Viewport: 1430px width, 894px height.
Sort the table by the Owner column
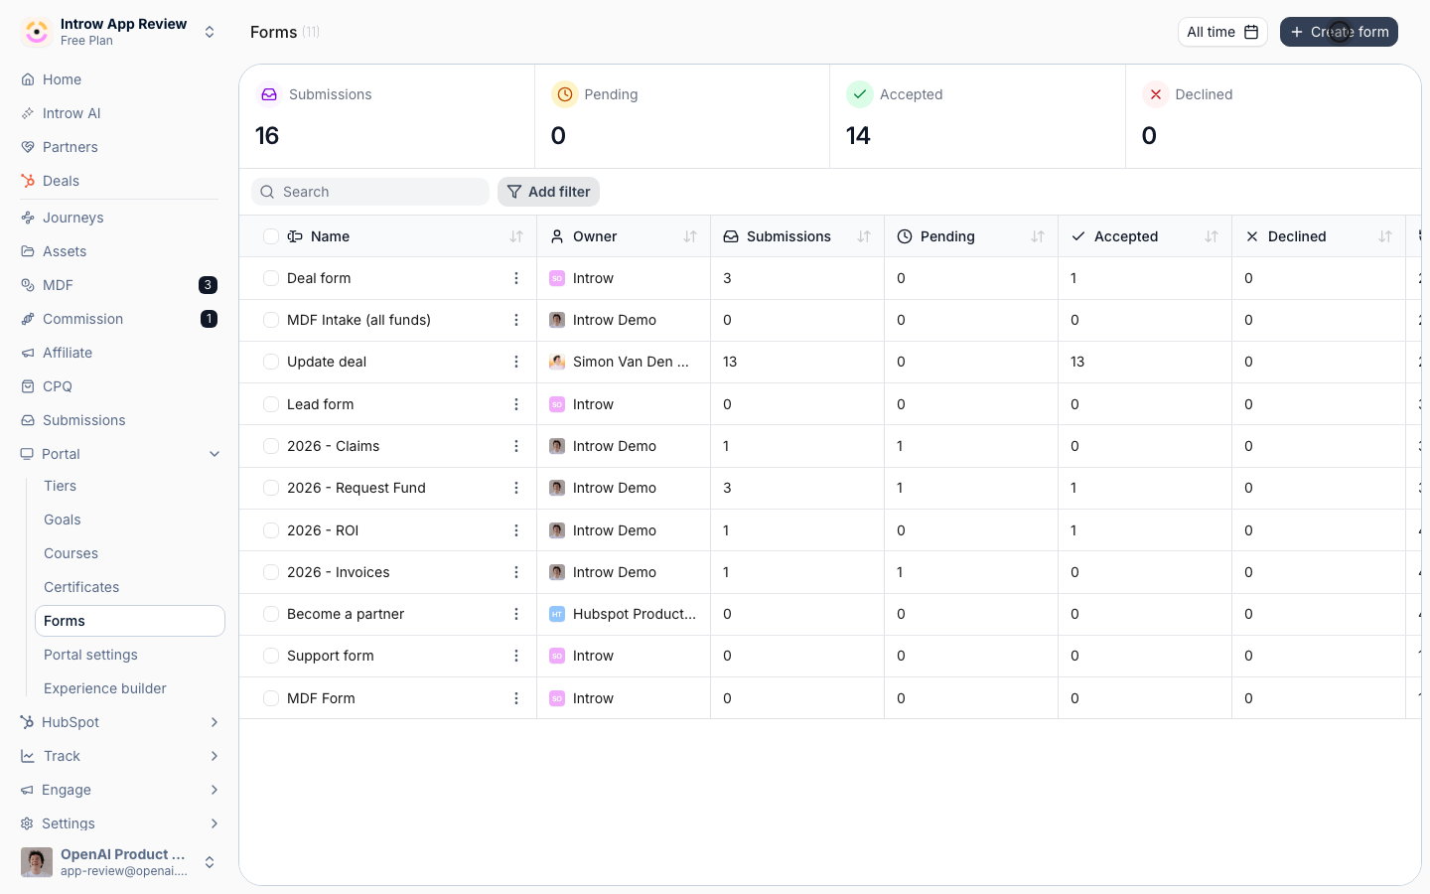point(690,236)
